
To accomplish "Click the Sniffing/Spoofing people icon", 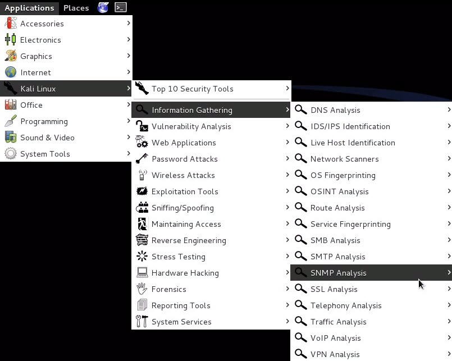I will pyautogui.click(x=142, y=207).
